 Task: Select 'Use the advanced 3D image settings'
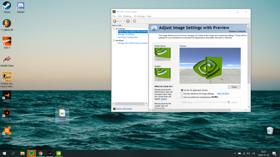click(182, 94)
